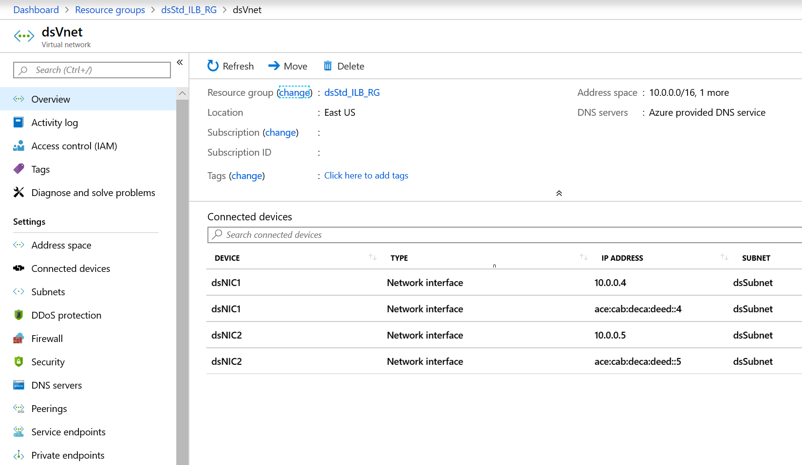Click the Search connected devices field
Image resolution: width=802 pixels, height=465 pixels.
pyautogui.click(x=341, y=234)
